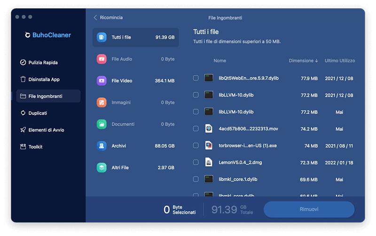376x236 pixels.
Task: Click the BuhoCleaner logo icon
Action: pos(28,35)
